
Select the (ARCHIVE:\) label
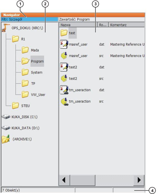point(22,139)
